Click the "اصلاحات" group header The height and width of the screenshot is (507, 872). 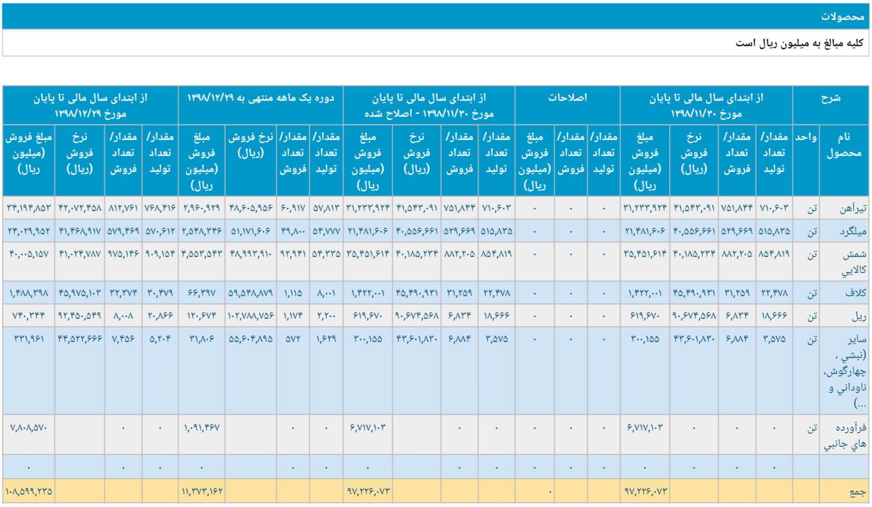(567, 105)
